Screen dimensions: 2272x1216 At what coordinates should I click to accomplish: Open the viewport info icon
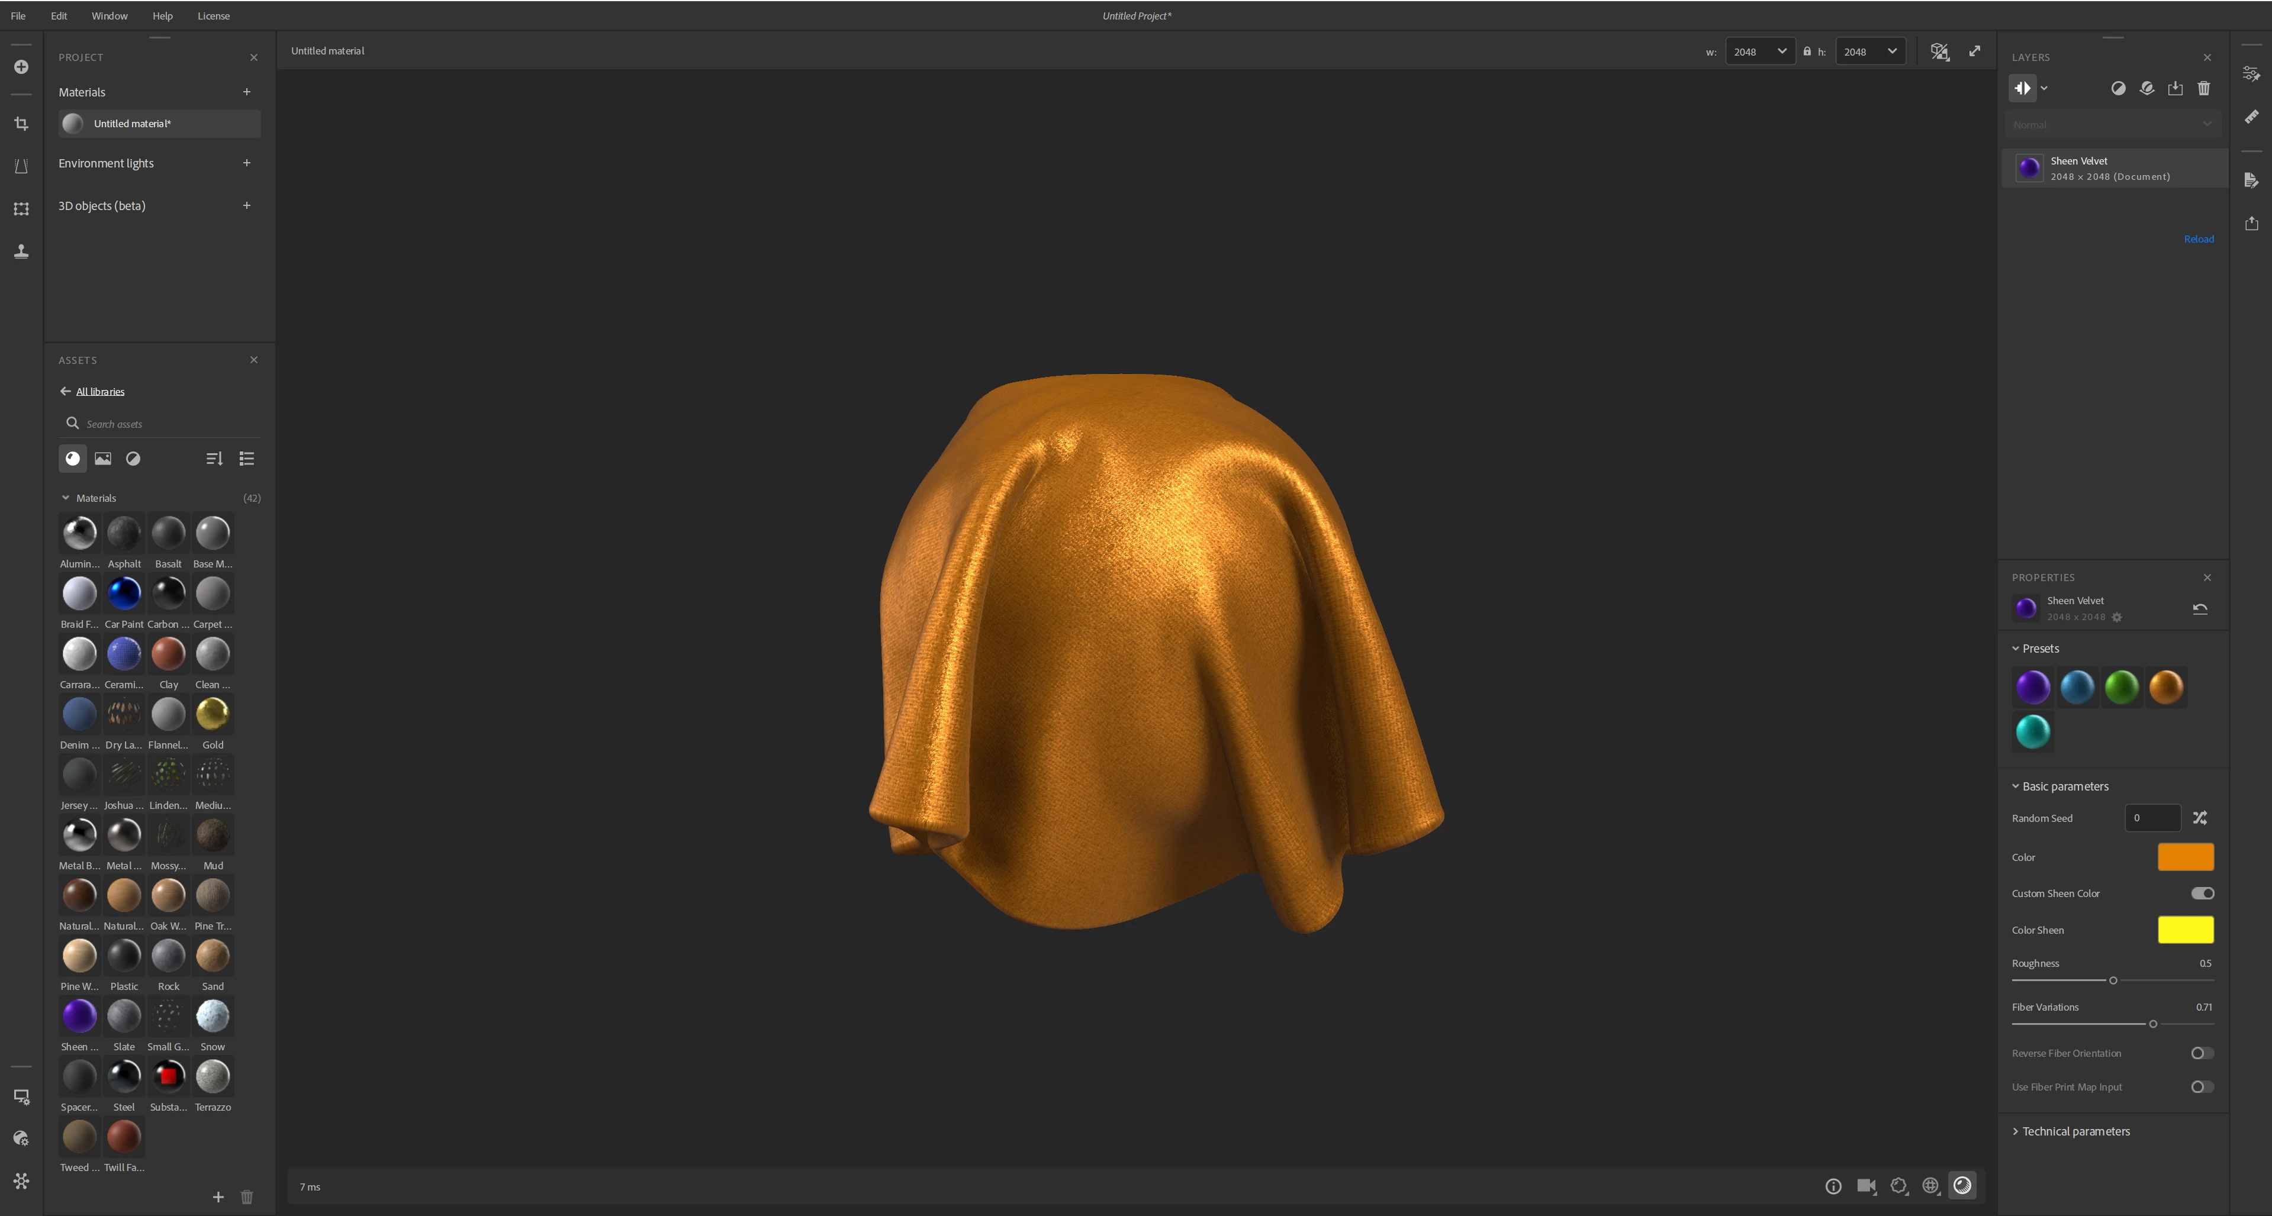(1833, 1186)
